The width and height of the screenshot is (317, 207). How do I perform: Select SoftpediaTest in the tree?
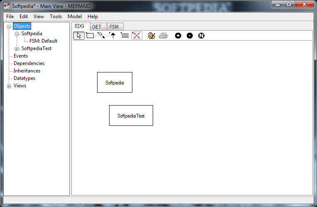[37, 48]
